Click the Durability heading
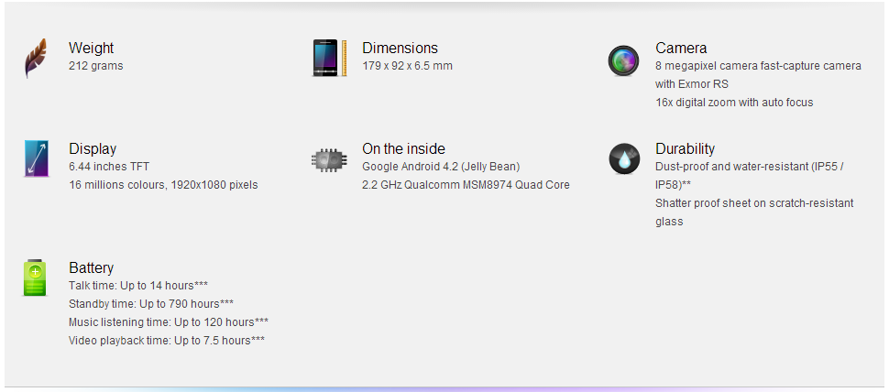This screenshot has height=392, width=889. pos(685,148)
